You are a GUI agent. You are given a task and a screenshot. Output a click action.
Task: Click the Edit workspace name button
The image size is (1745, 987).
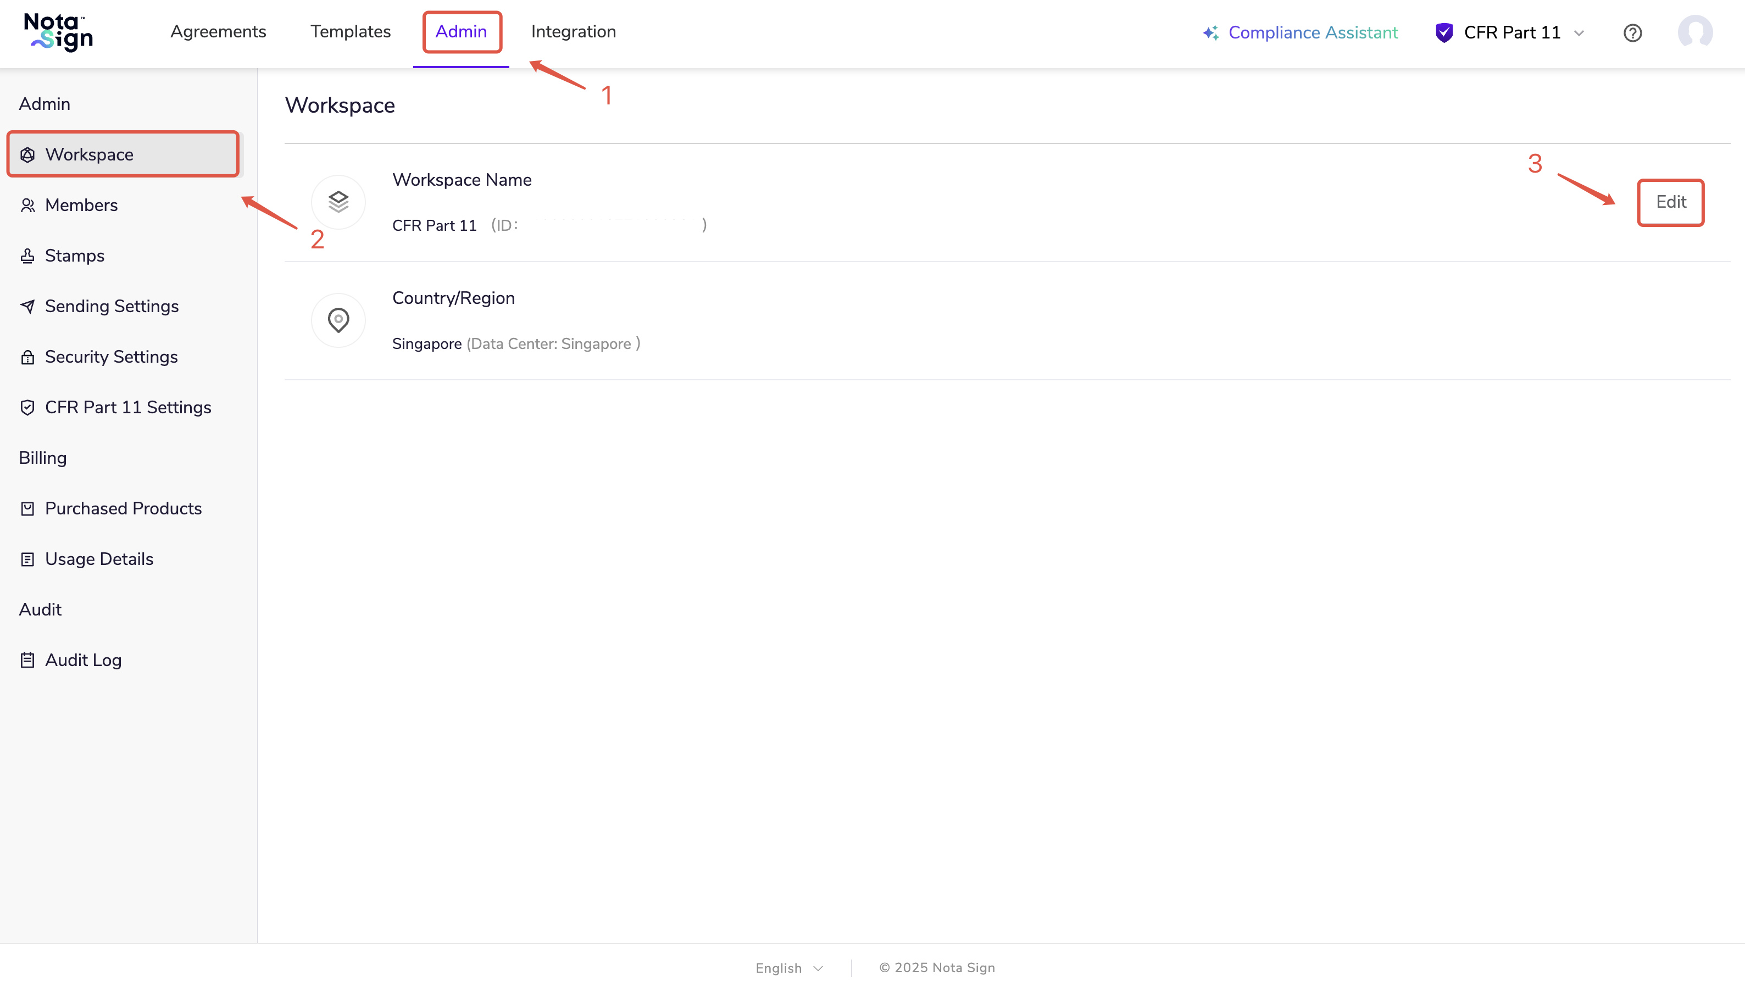pos(1670,202)
